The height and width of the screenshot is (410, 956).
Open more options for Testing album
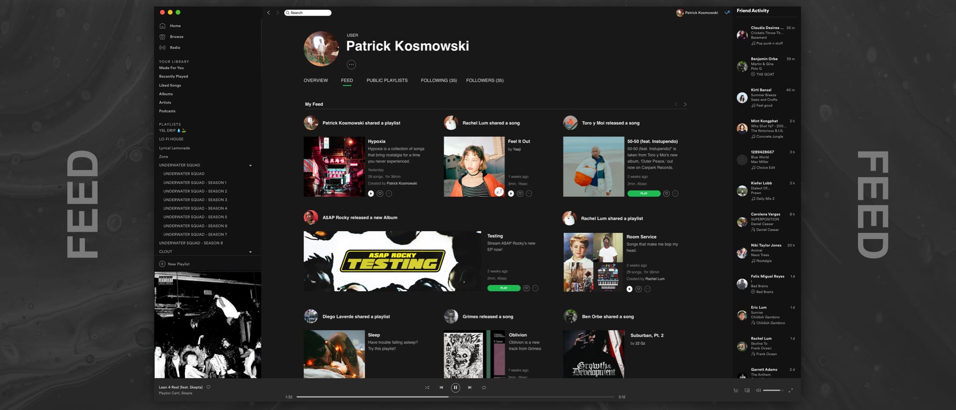(535, 288)
